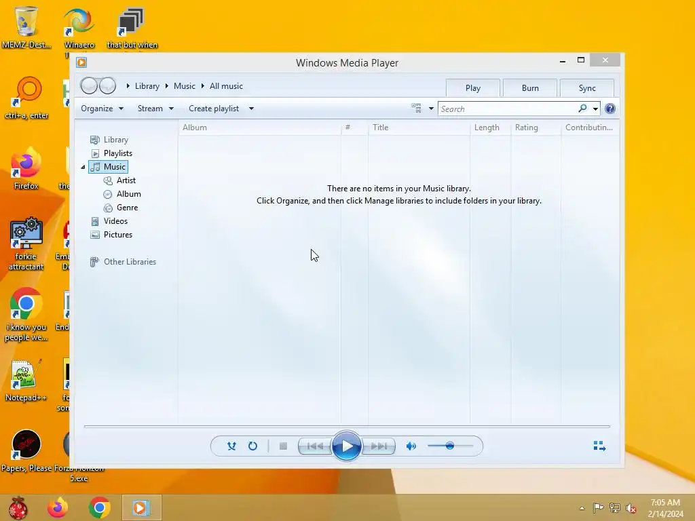The image size is (695, 521).
Task: Mute the player volume speaker icon
Action: click(x=411, y=446)
